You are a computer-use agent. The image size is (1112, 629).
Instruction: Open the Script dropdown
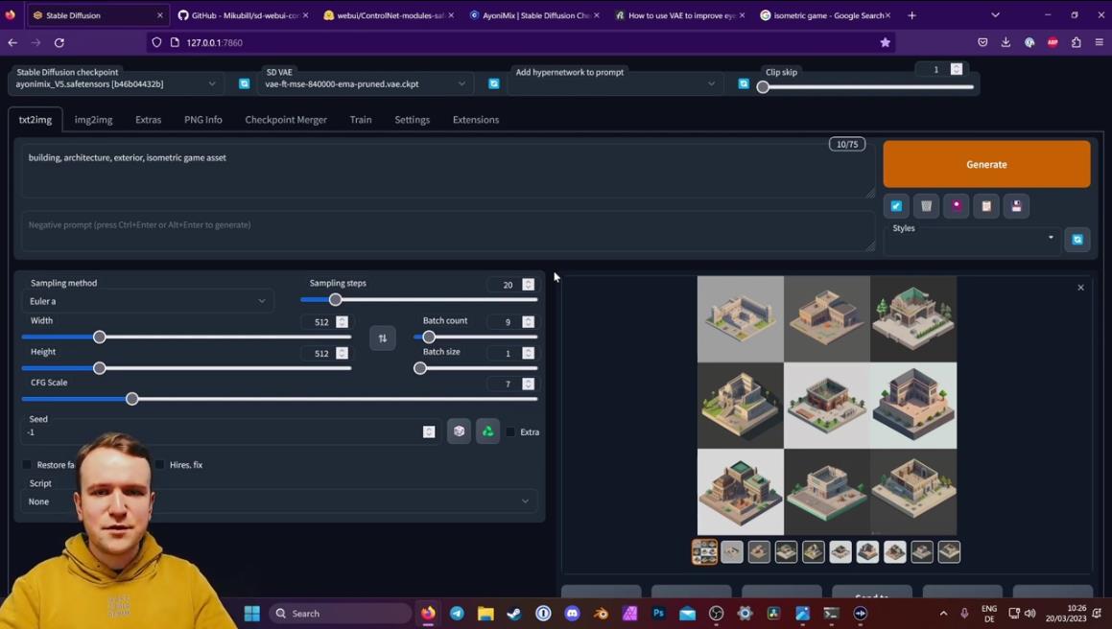pyautogui.click(x=278, y=501)
